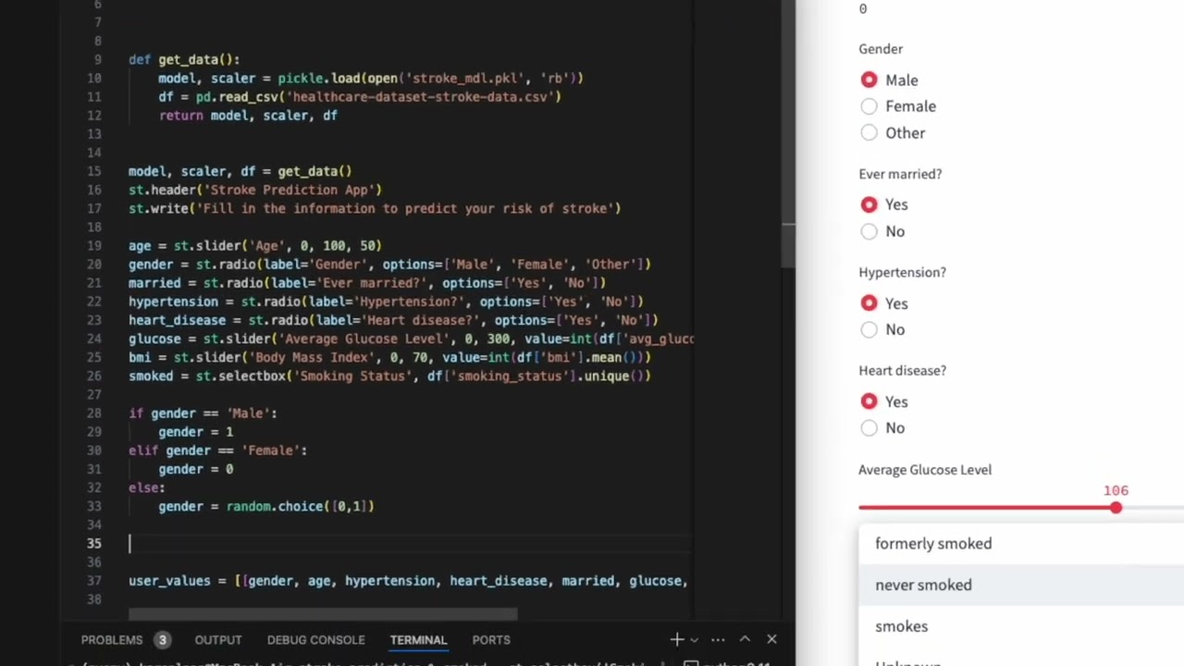Click the 'user_values = [[gender' line

click(408, 581)
